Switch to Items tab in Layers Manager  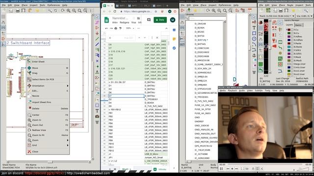(298, 25)
